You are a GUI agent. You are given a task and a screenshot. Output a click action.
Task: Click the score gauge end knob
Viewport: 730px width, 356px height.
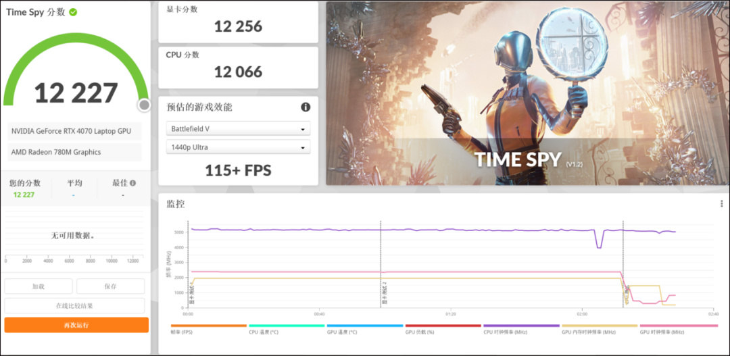pos(145,105)
